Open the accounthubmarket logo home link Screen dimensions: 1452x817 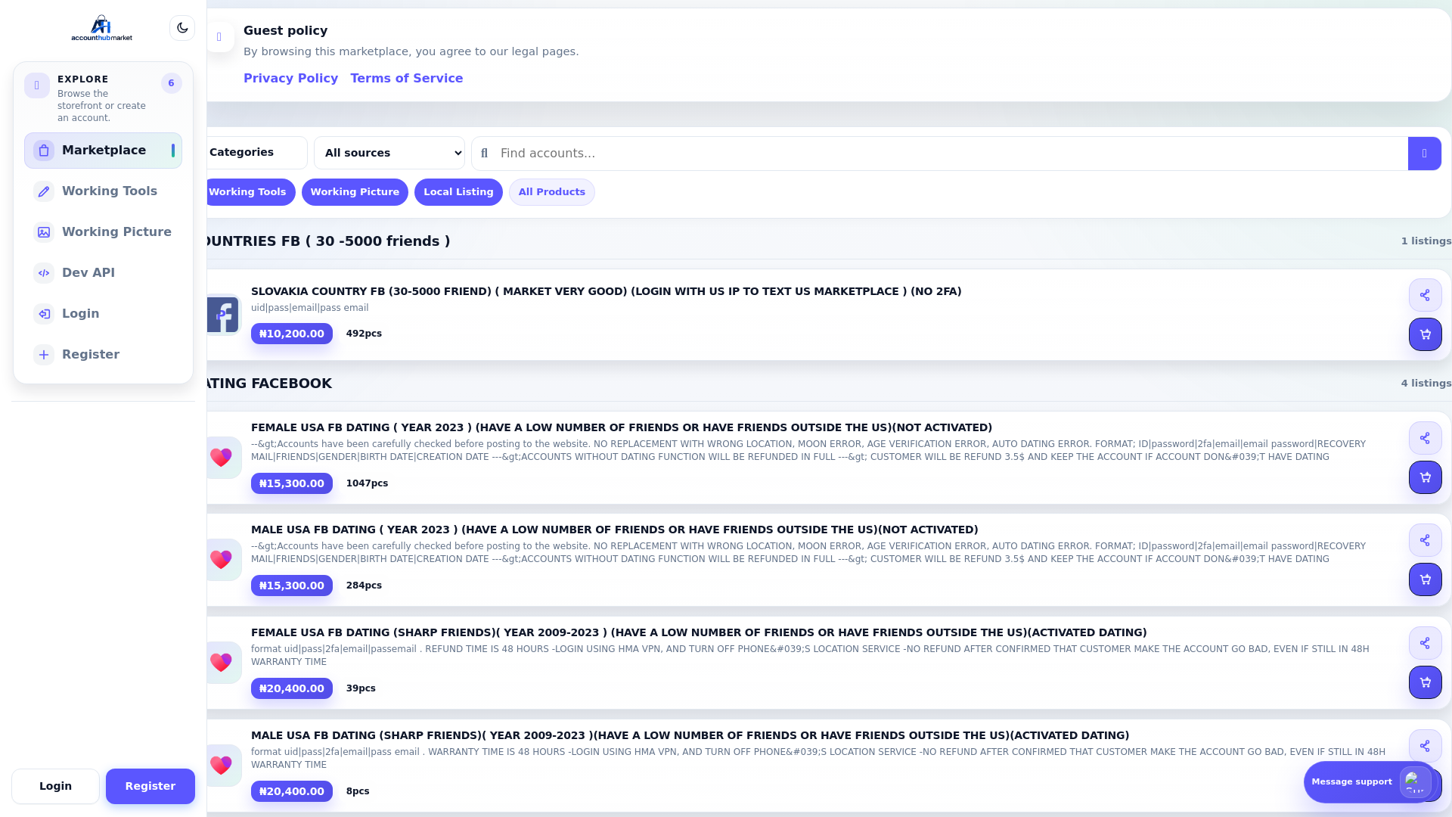tap(101, 28)
